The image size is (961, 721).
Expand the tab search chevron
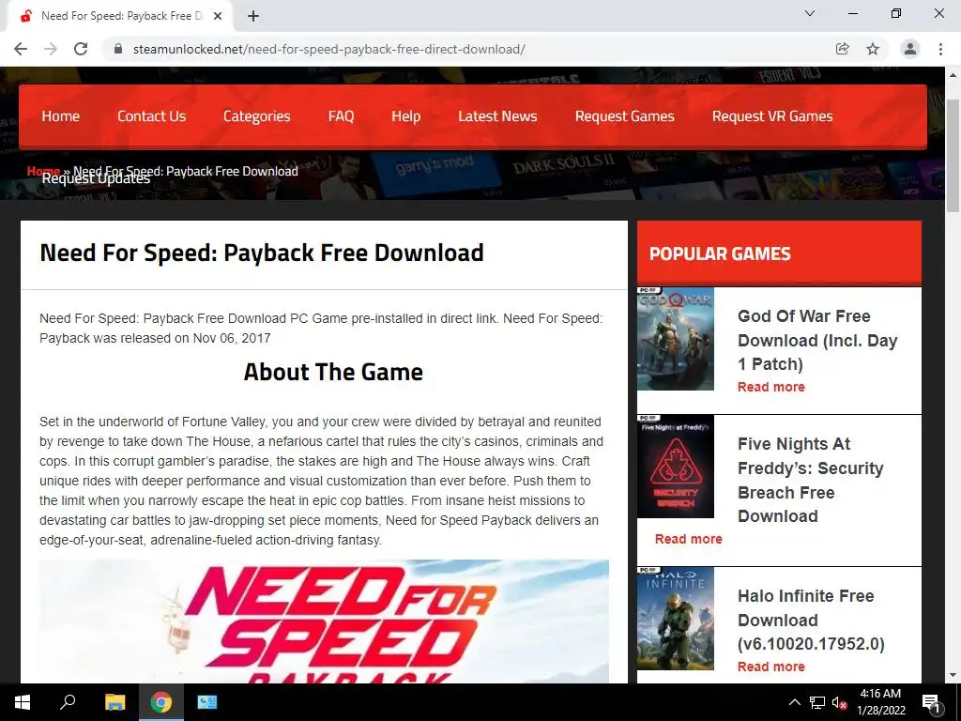[x=810, y=13]
